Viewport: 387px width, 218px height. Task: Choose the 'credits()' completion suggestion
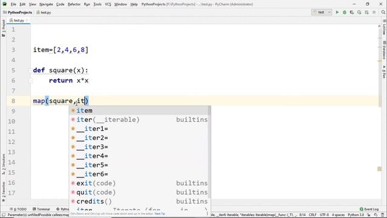point(139,202)
